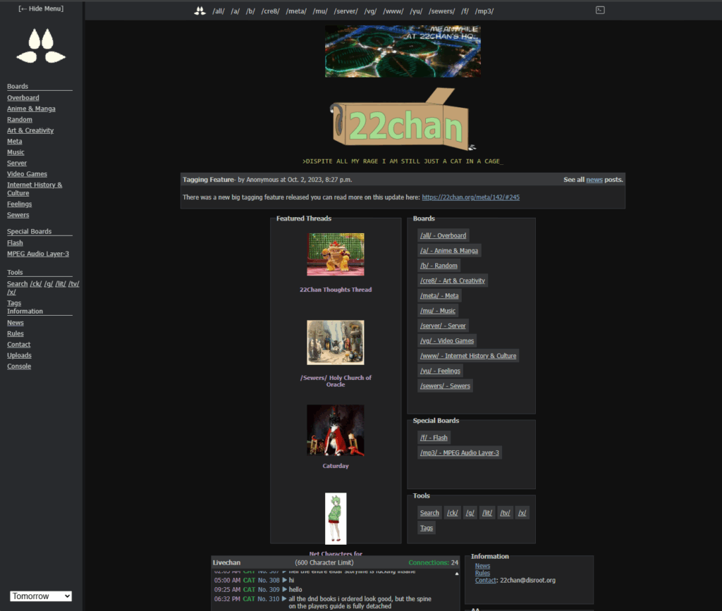The height and width of the screenshot is (611, 722).
Task: Open the green-haired character thumbnail
Action: point(336,519)
